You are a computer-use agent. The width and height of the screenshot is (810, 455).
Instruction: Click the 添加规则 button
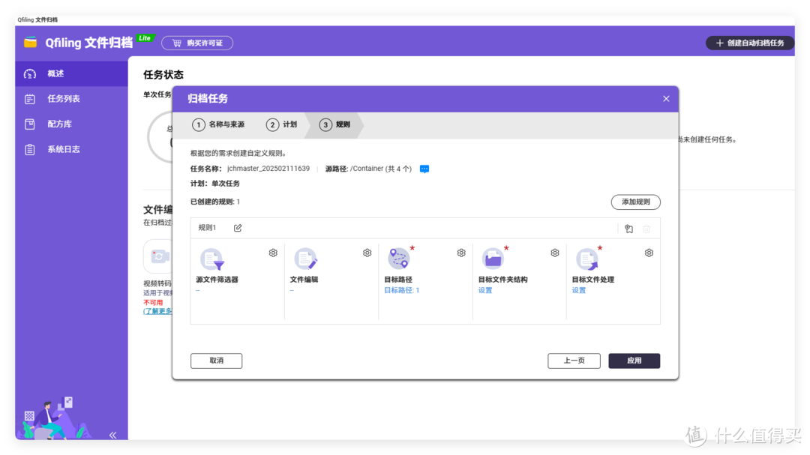tap(635, 202)
